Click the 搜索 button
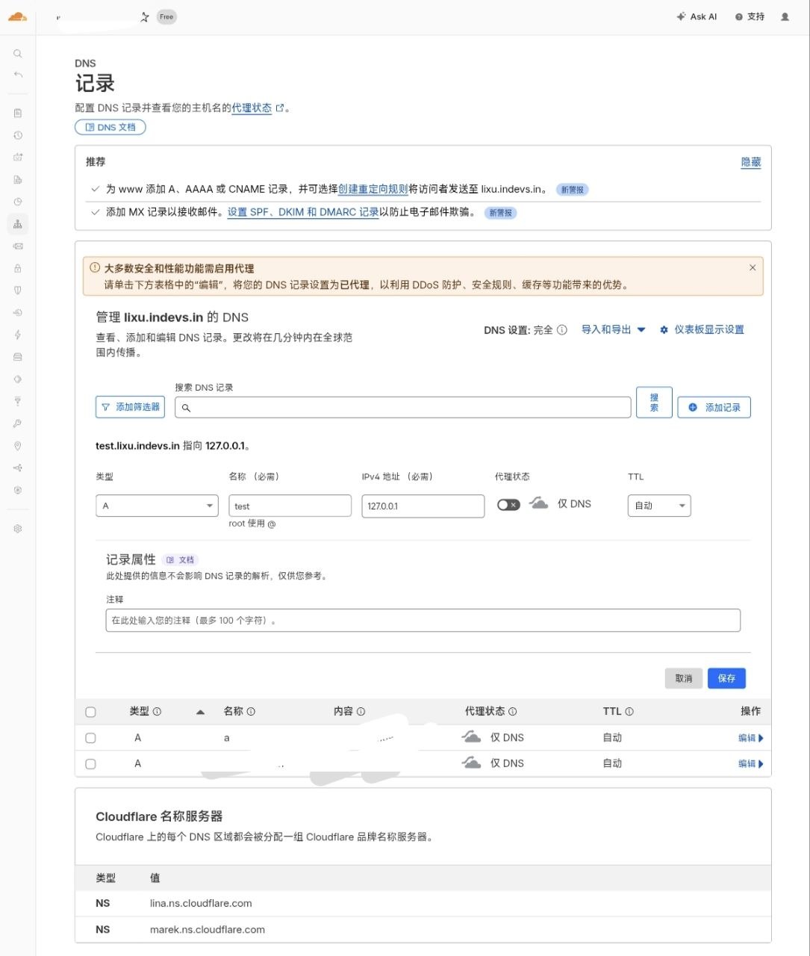Viewport: 810px width, 956px height. pos(654,403)
